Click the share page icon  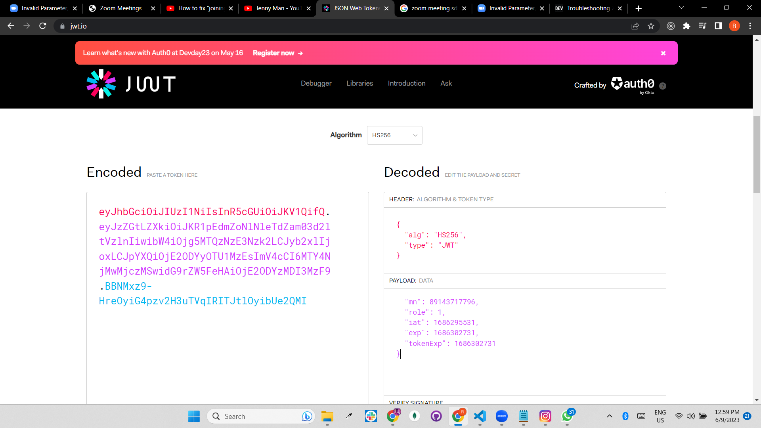click(x=635, y=26)
